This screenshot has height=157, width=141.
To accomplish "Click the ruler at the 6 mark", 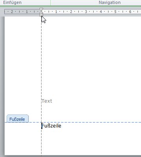I will point(130,12).
